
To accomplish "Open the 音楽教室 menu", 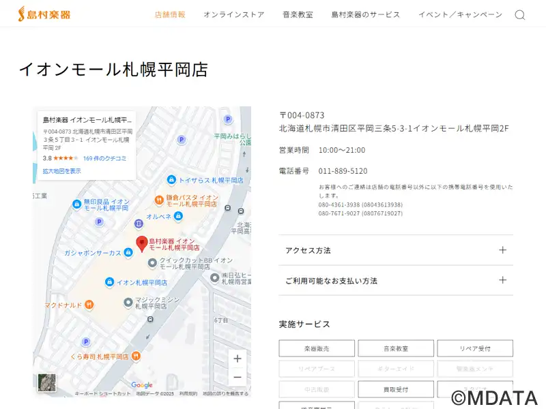I will [298, 14].
